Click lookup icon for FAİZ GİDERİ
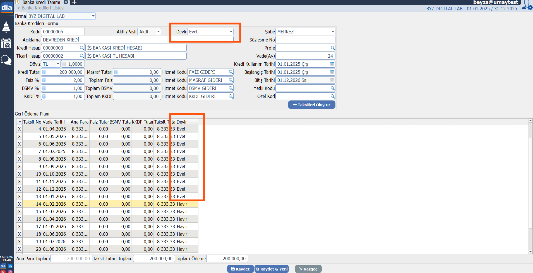The width and height of the screenshot is (533, 273). (x=231, y=72)
